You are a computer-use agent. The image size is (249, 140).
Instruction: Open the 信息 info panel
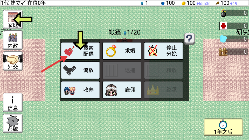coord(13,103)
